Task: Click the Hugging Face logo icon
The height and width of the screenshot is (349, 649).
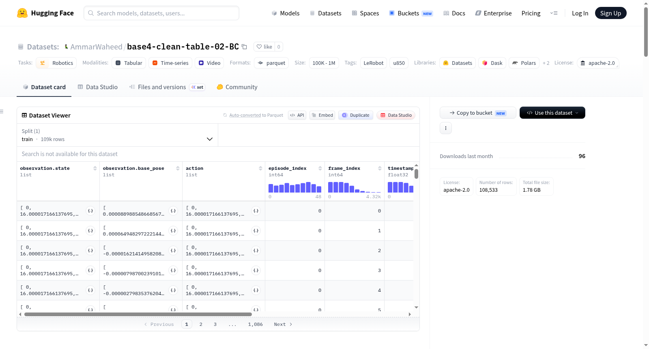Action: pos(22,13)
